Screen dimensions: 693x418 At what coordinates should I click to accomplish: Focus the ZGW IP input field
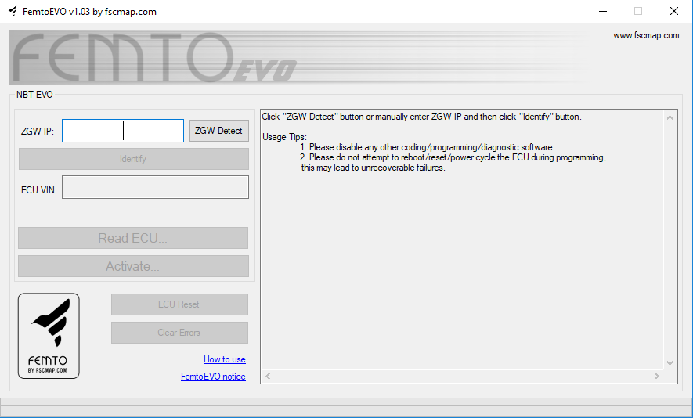(123, 131)
